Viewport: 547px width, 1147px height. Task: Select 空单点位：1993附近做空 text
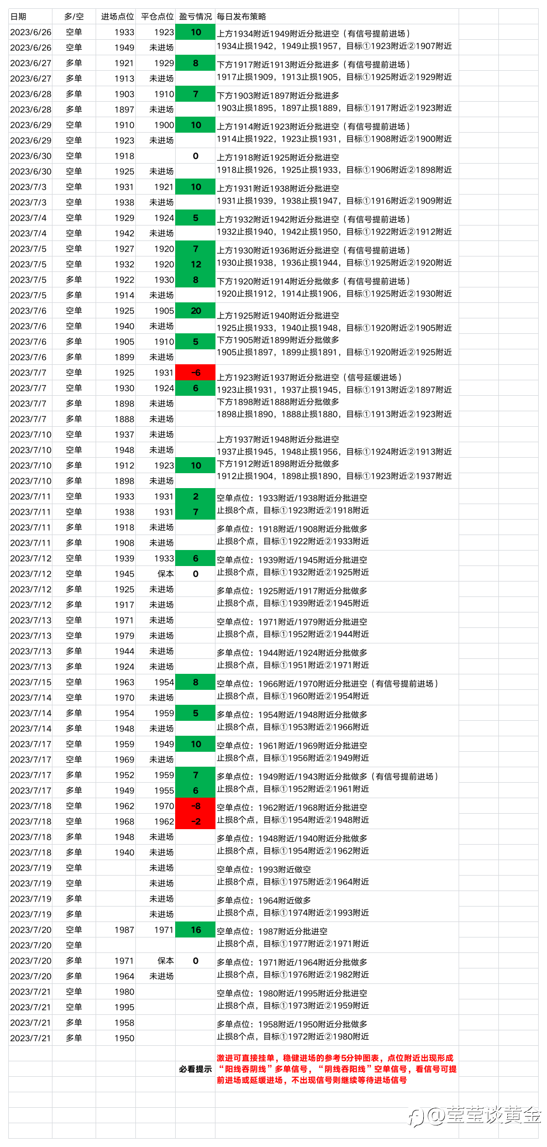264,870
